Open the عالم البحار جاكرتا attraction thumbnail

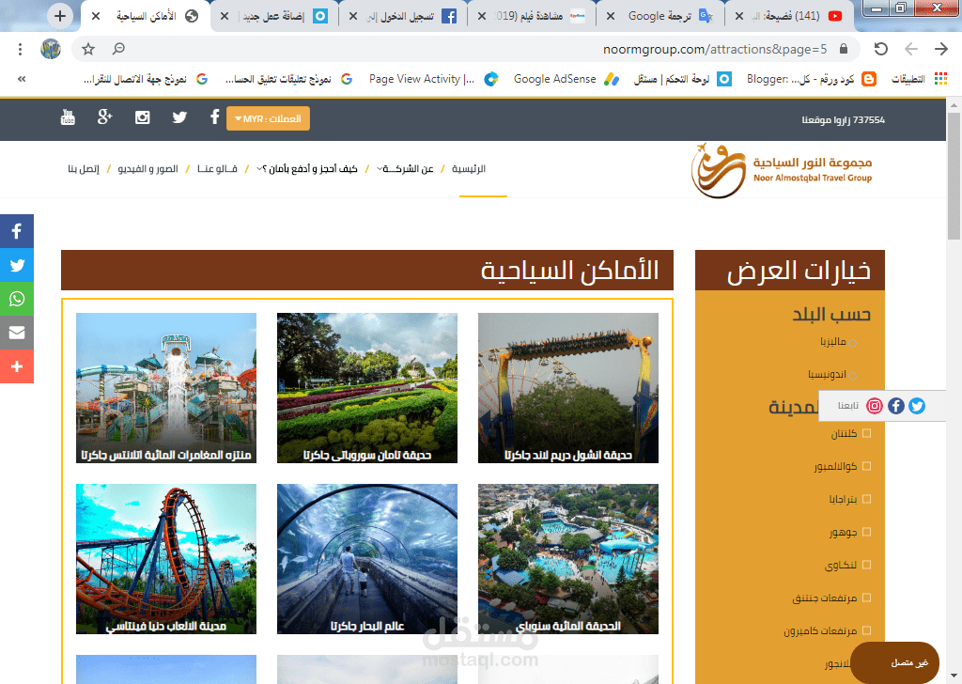[366, 558]
